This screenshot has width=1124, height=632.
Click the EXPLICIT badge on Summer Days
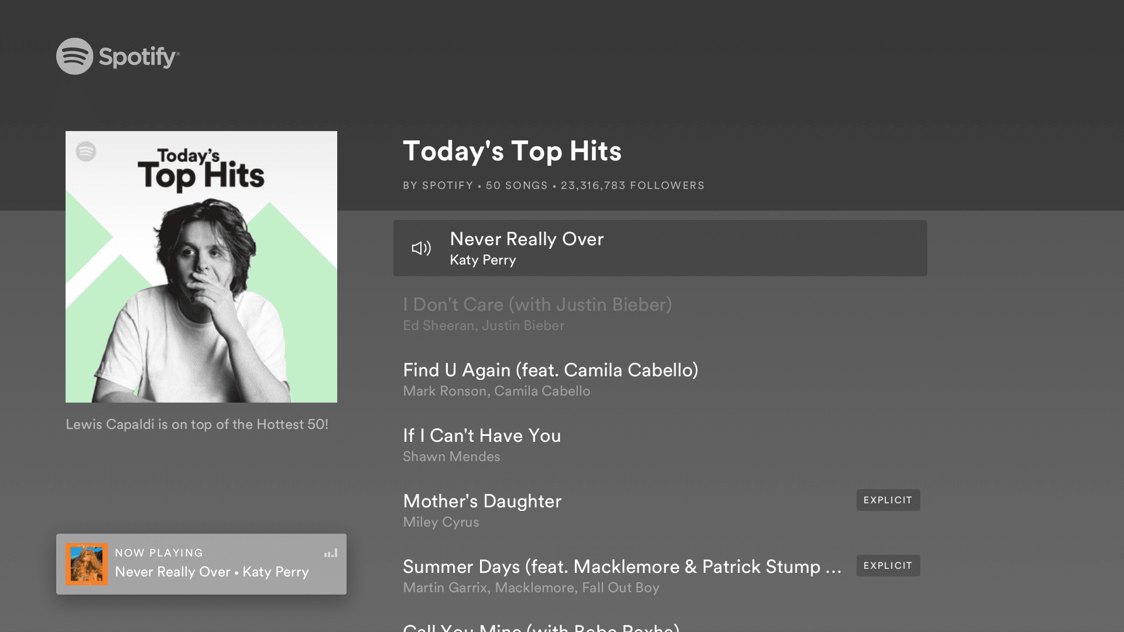(x=888, y=566)
